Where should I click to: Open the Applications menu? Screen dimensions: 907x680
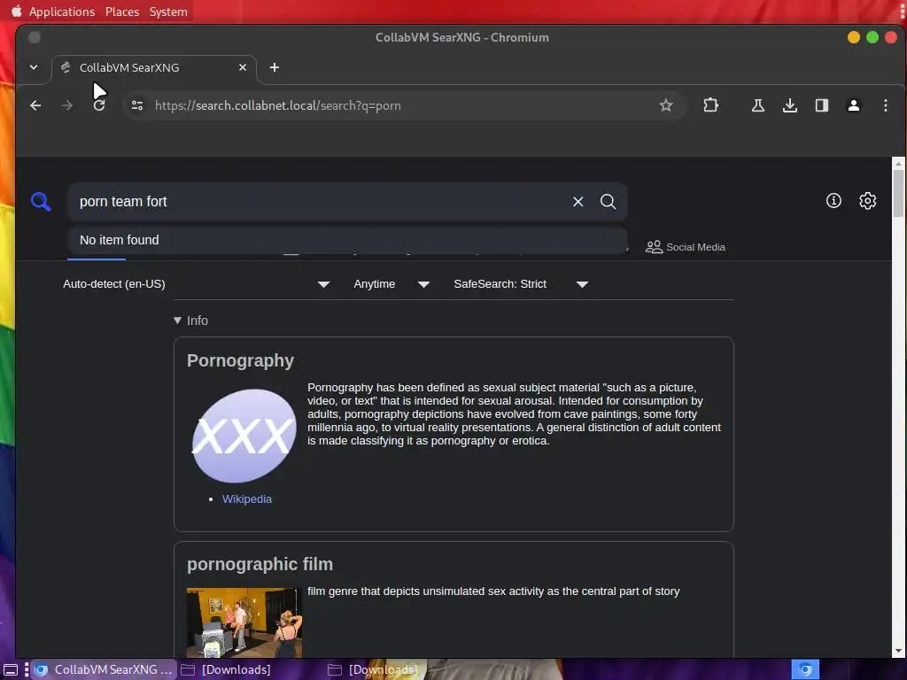pos(62,12)
